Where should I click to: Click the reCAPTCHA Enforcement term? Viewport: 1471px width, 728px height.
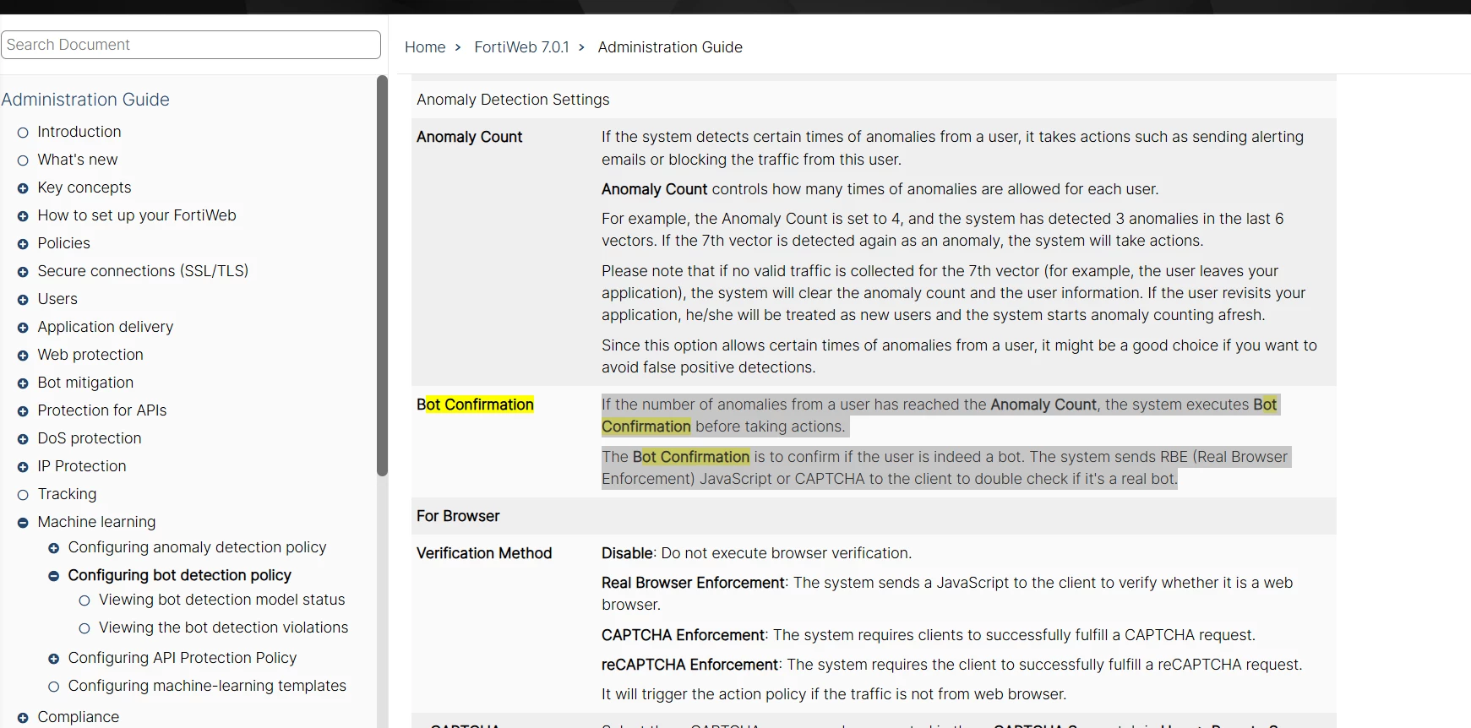coord(689,665)
